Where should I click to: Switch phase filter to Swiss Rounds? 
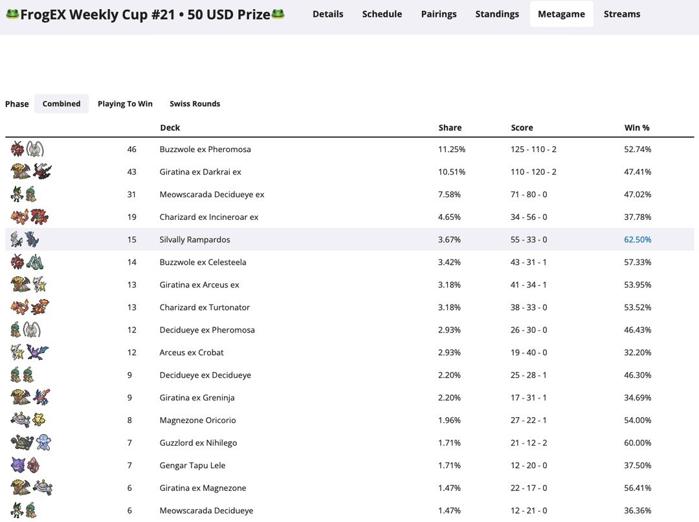coord(195,103)
